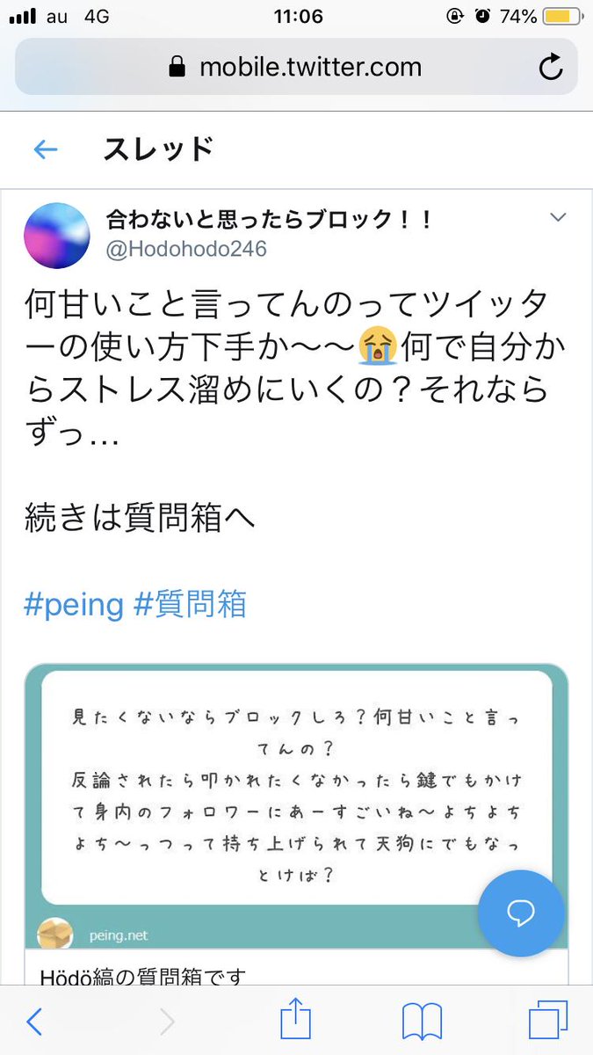Open the profile avatar of Hodohodo246

click(x=57, y=236)
